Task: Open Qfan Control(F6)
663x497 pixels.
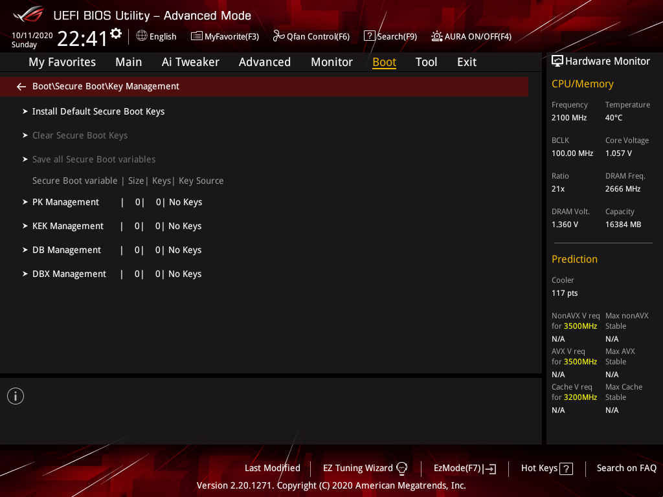Action: tap(318, 36)
